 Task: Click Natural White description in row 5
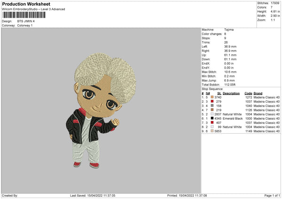tap(232, 114)
